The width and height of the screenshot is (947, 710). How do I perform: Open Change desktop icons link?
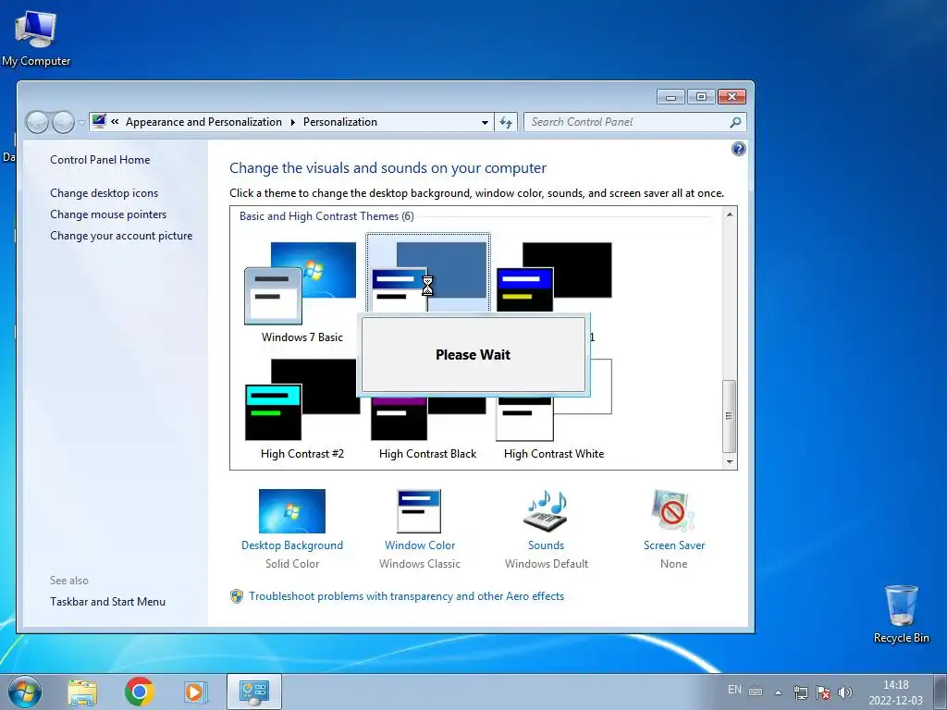(104, 193)
